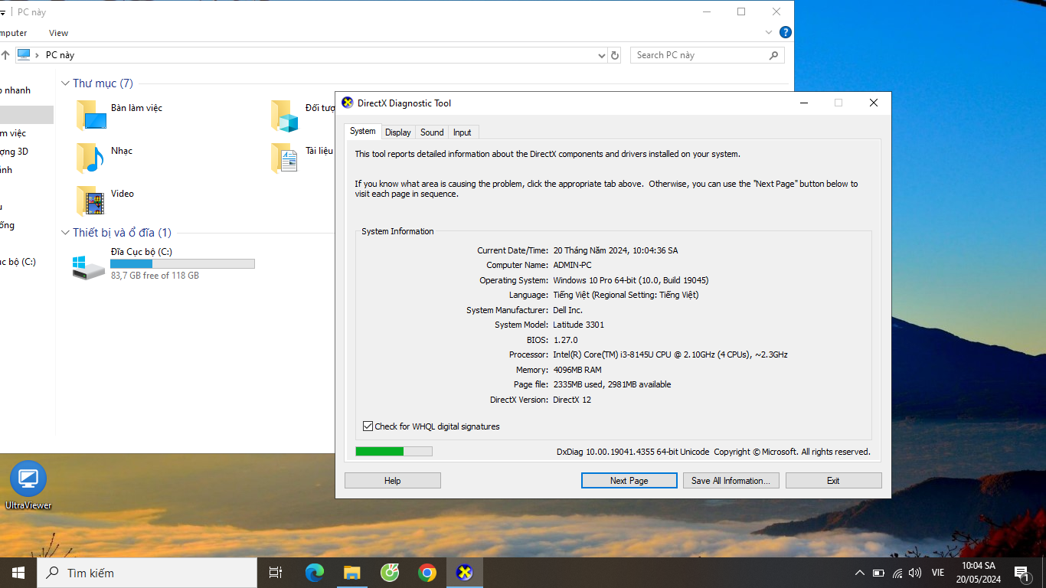Click the 83,7 GB free of 118 GB text

[x=155, y=276]
